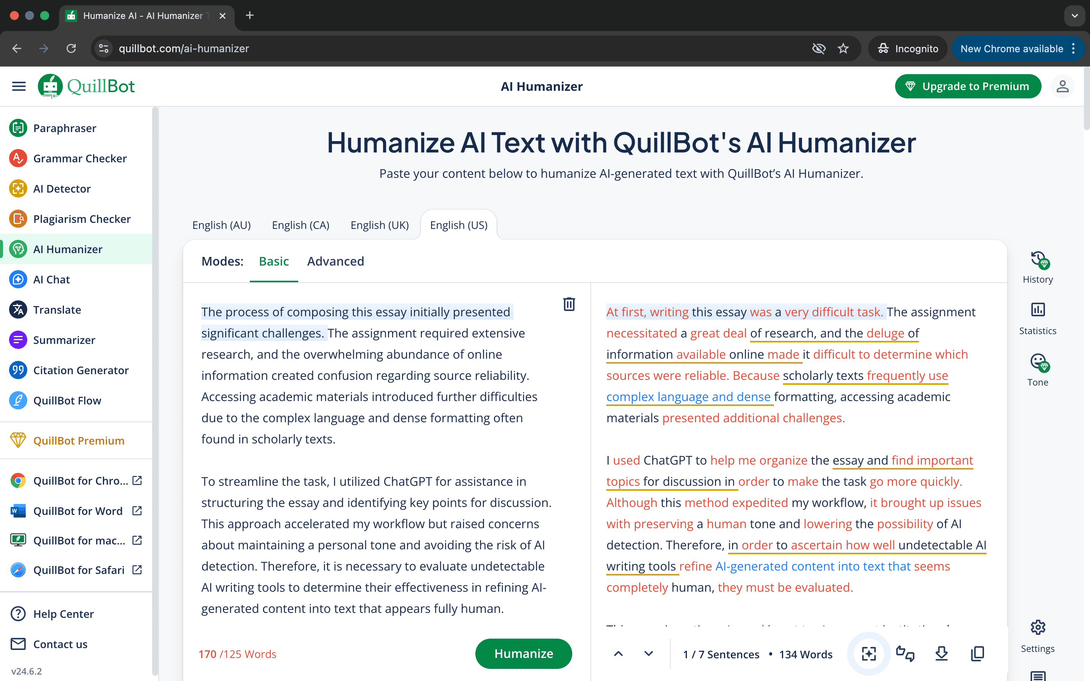Open the Citation Generator tool

76,370
